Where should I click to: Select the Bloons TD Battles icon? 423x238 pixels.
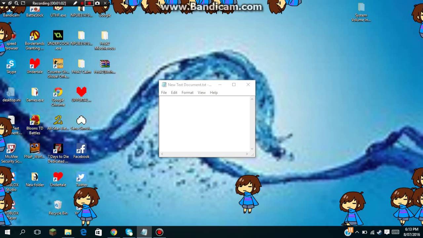click(x=35, y=125)
